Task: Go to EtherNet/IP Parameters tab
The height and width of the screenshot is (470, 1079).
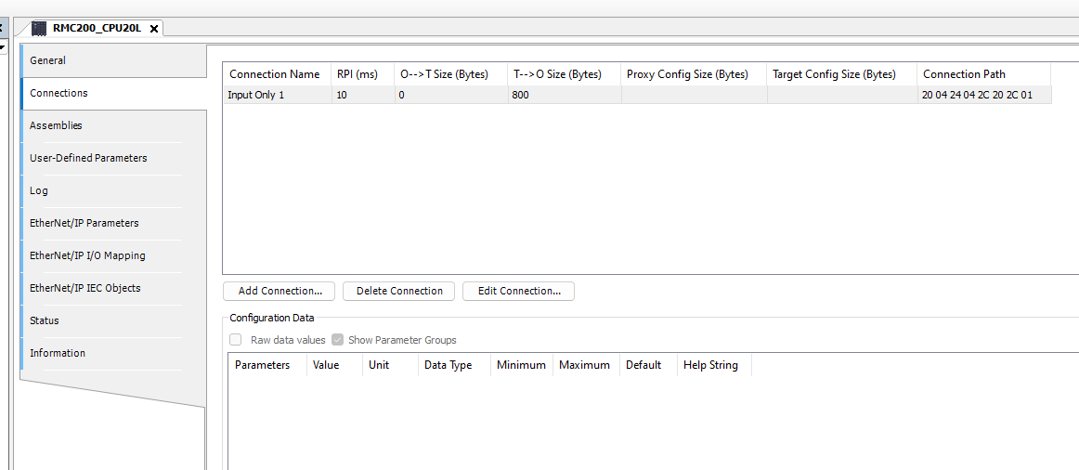Action: point(84,223)
